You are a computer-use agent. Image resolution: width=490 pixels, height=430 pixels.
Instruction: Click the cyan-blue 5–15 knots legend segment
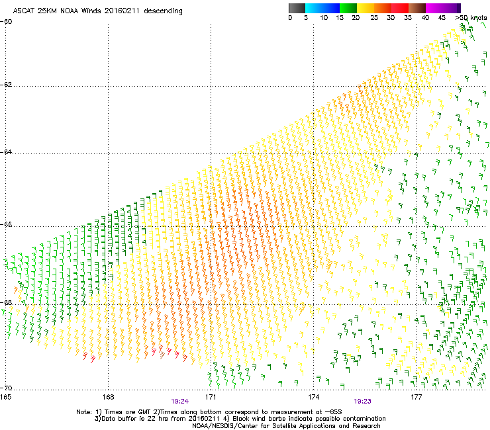point(322,8)
